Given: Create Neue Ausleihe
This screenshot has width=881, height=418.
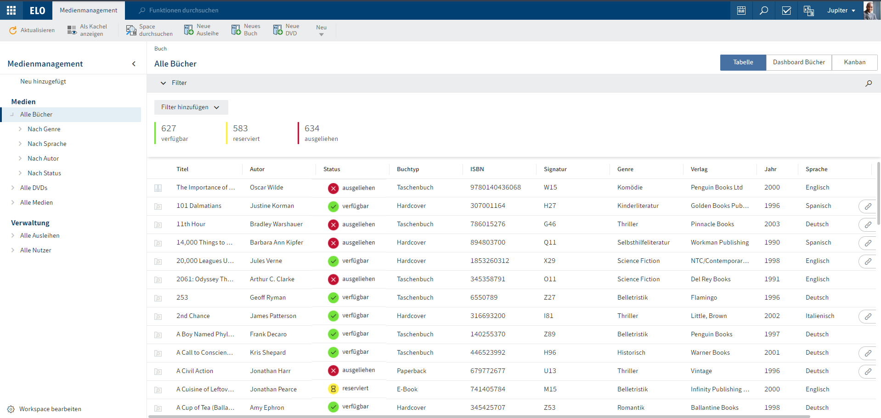Looking at the screenshot, I should [x=201, y=30].
